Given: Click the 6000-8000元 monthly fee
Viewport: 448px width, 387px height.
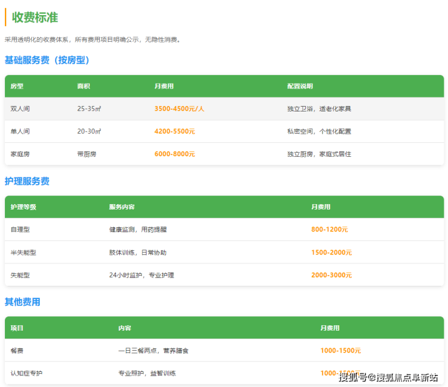Looking at the screenshot, I should coord(174,154).
